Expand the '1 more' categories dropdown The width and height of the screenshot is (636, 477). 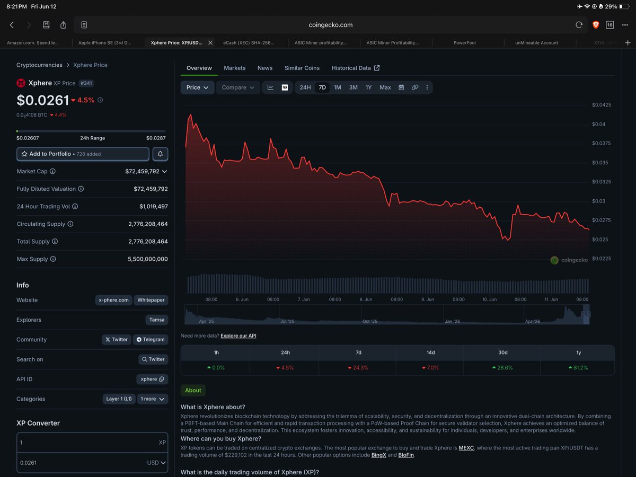153,399
